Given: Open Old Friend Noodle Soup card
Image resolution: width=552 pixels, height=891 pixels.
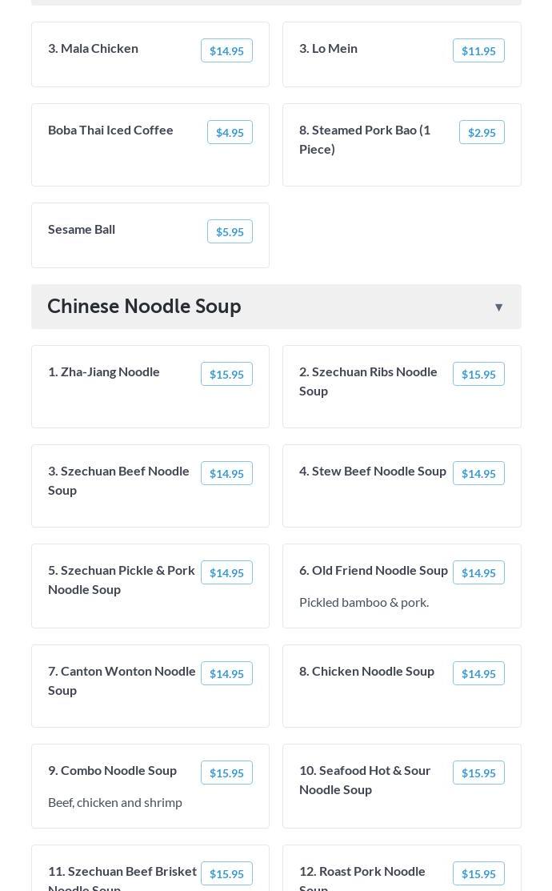Looking at the screenshot, I should [x=373, y=570].
